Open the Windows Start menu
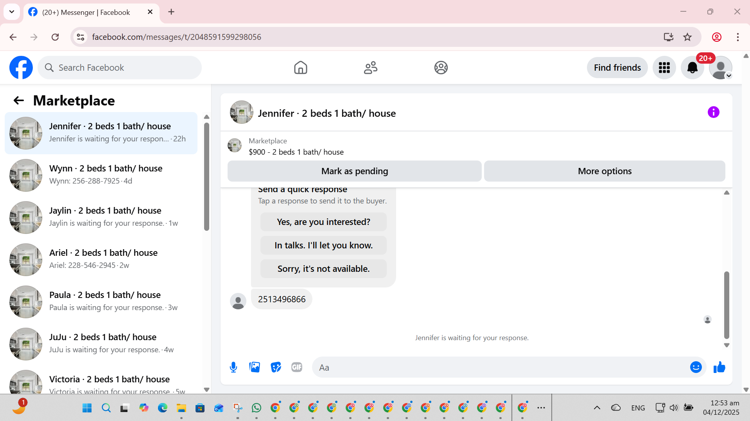Screen dimensions: 750x421 (x=87, y=408)
